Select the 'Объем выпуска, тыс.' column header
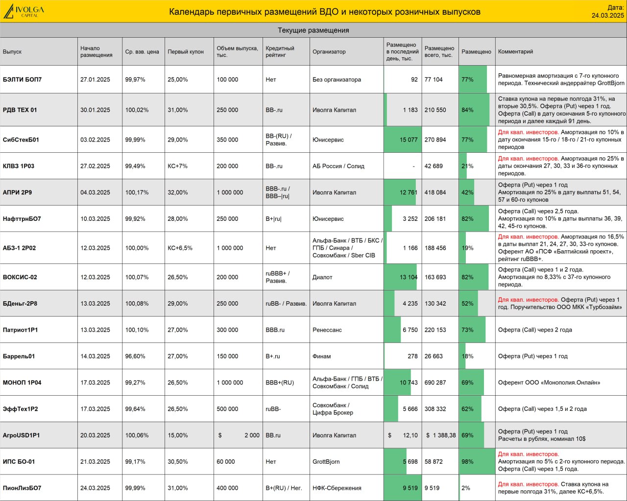627x501 pixels. point(237,51)
